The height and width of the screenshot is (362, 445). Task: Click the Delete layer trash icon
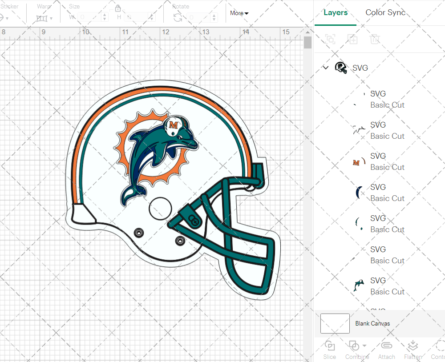coord(375,39)
